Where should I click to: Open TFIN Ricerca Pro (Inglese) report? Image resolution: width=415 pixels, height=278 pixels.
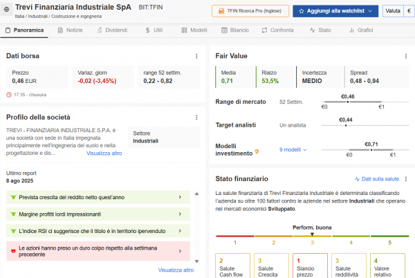[249, 11]
